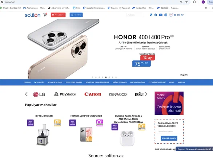Switch site language to RU
This screenshot has width=213, height=161.
coord(182,15)
